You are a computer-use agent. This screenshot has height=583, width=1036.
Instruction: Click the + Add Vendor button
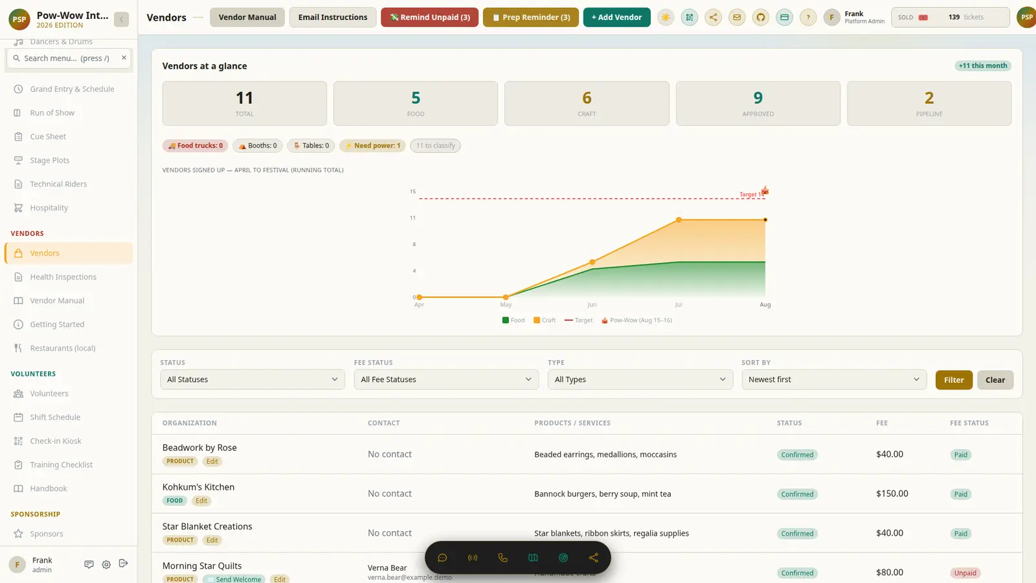(616, 17)
